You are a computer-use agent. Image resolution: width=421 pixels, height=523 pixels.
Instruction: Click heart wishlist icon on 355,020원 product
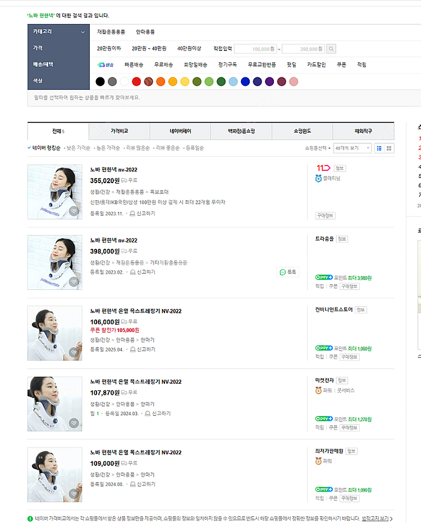pyautogui.click(x=74, y=211)
